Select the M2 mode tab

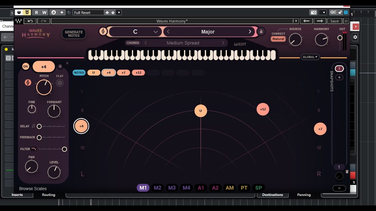click(x=157, y=188)
